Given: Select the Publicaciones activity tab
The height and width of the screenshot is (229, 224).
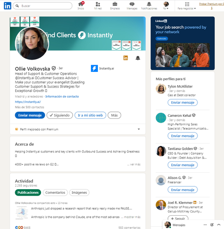Looking at the screenshot, I should [x=28, y=192].
